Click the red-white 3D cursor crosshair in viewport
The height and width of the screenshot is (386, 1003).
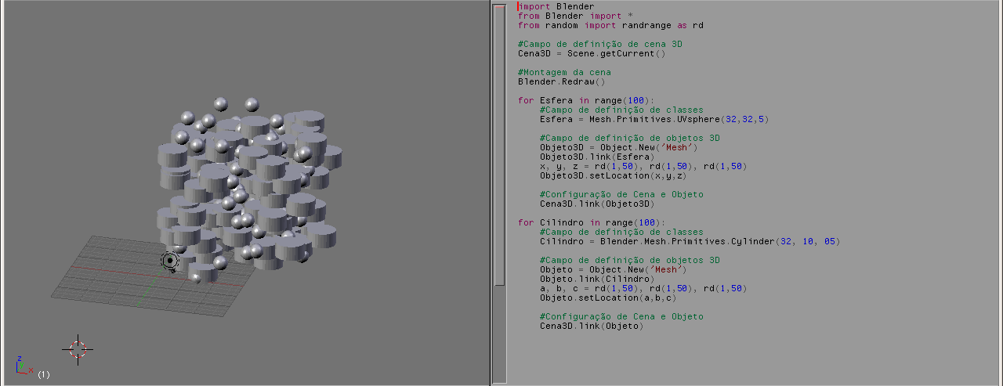coord(78,348)
